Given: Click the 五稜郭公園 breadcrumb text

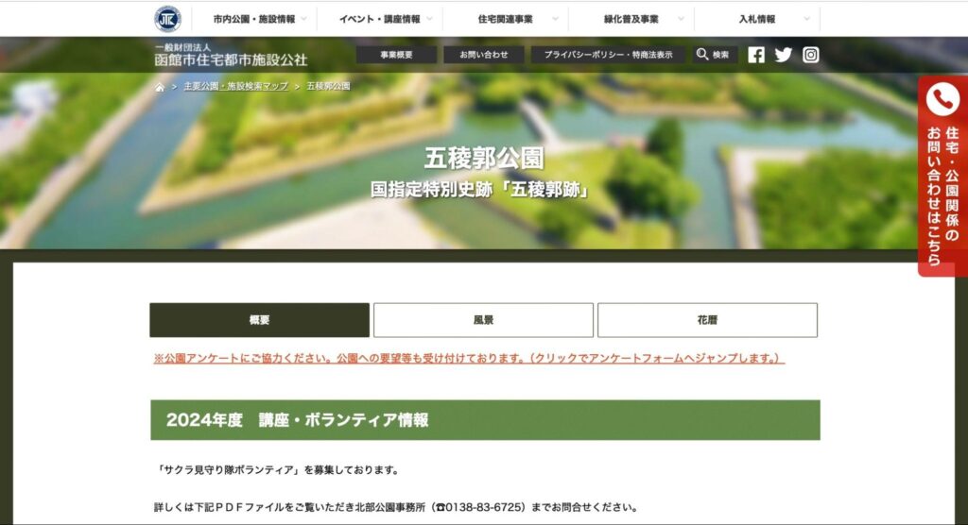Looking at the screenshot, I should coord(328,86).
